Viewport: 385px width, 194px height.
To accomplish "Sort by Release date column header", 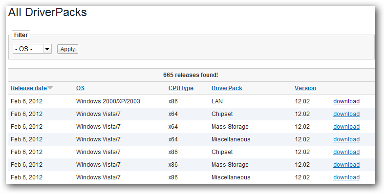I will [29, 88].
